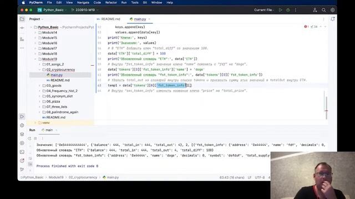This screenshot has width=355, height=199.
Task: Select 08_palindrome_again folder
Action: [x=62, y=112]
